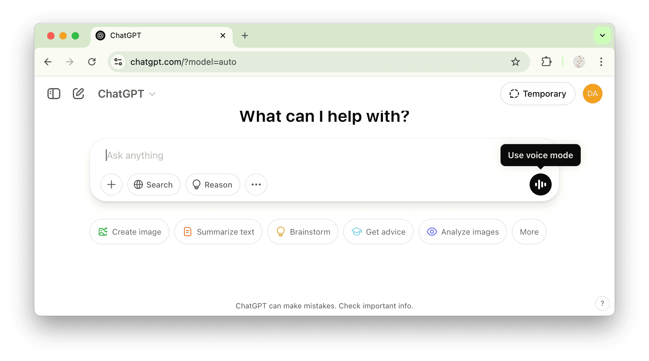Click the 'What can I help with?' heading
Viewport: 649px width, 361px height.
324,116
